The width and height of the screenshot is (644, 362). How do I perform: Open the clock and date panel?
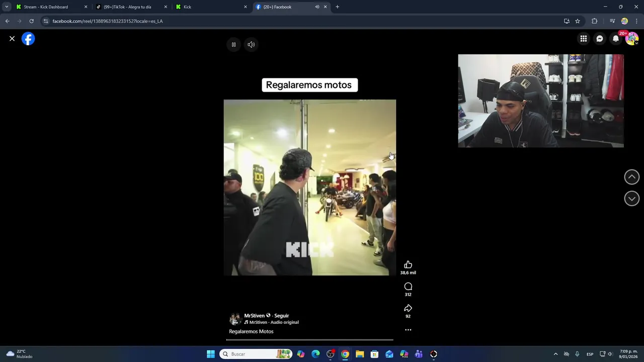[629, 354]
